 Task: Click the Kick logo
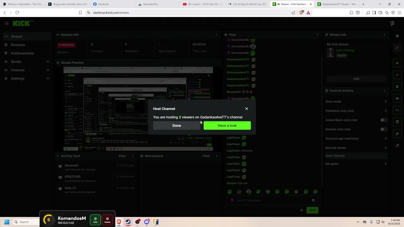click(23, 23)
